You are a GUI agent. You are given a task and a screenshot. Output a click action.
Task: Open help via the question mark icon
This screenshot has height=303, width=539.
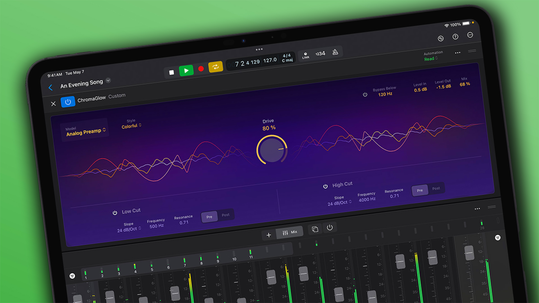click(455, 37)
